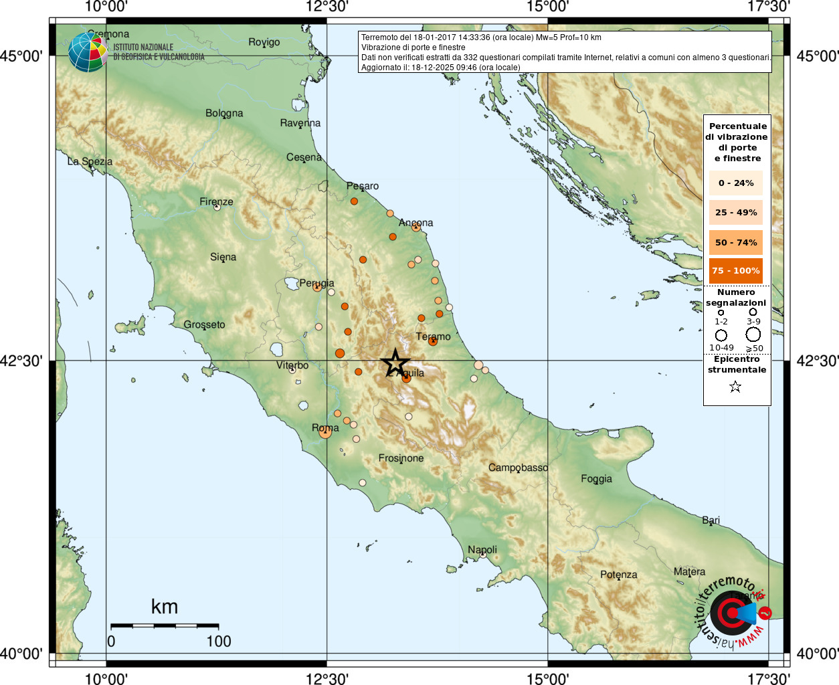Image resolution: width=839 pixels, height=685 pixels.
Task: Select the dark orange circle below the epicenter star
Action: coord(406,379)
